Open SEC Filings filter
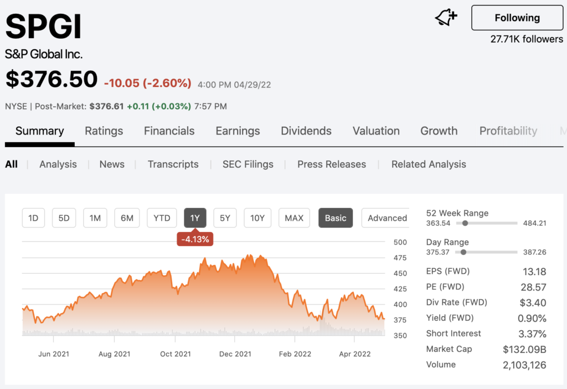567x389 pixels. pyautogui.click(x=248, y=164)
